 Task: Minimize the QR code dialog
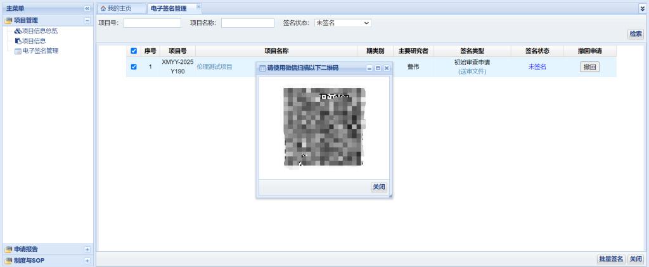point(369,68)
